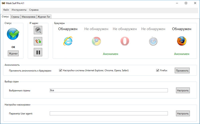Open the Файл menu
The width and height of the screenshot is (200, 124).
6,10
